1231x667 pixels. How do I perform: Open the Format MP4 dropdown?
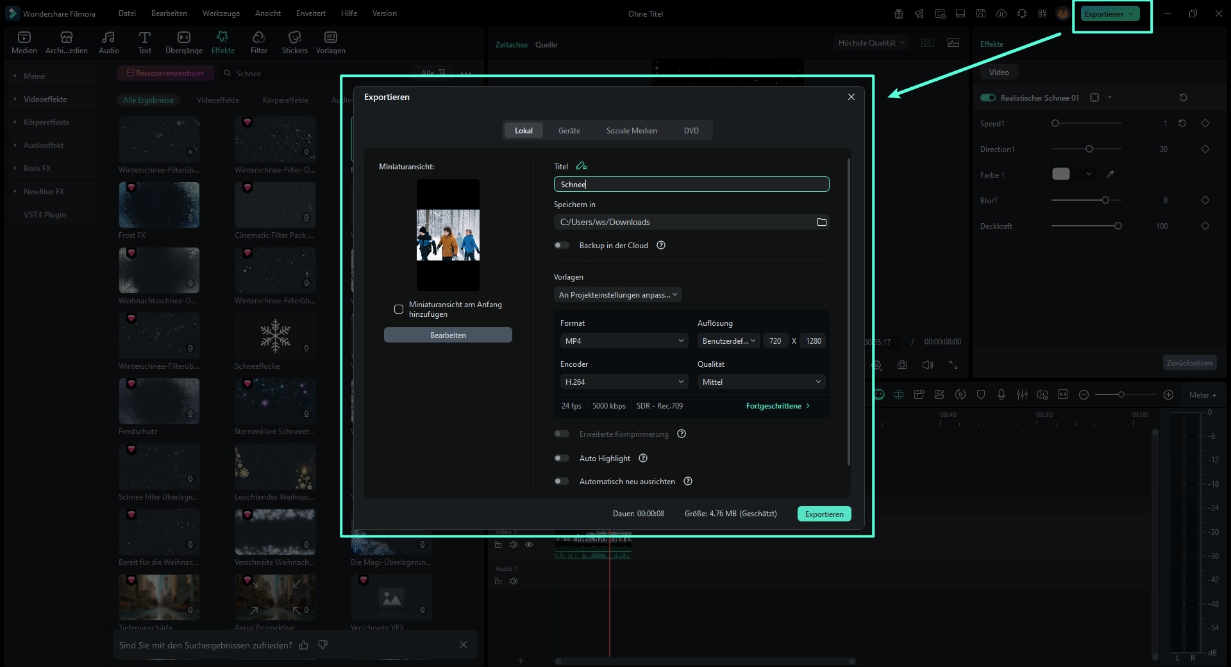point(624,341)
